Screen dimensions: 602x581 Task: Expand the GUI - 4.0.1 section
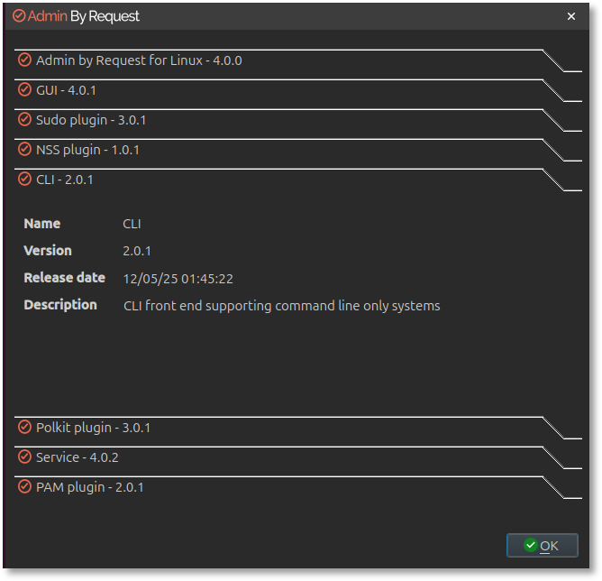pos(67,90)
